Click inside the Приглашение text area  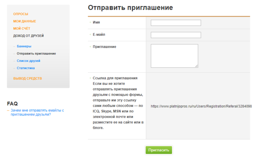(174, 56)
